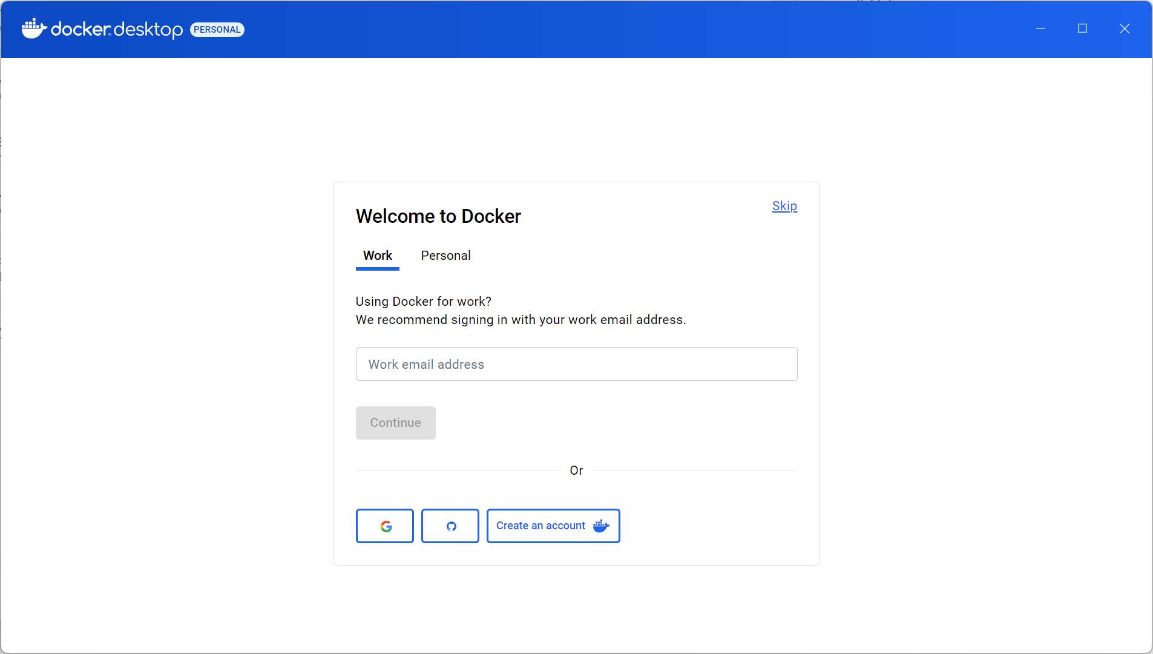Image resolution: width=1153 pixels, height=654 pixels.
Task: Click the Work email address field
Action: pyautogui.click(x=576, y=363)
